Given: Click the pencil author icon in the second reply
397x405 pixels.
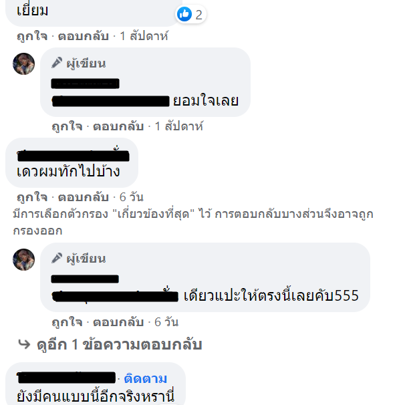Looking at the screenshot, I should click(57, 258).
